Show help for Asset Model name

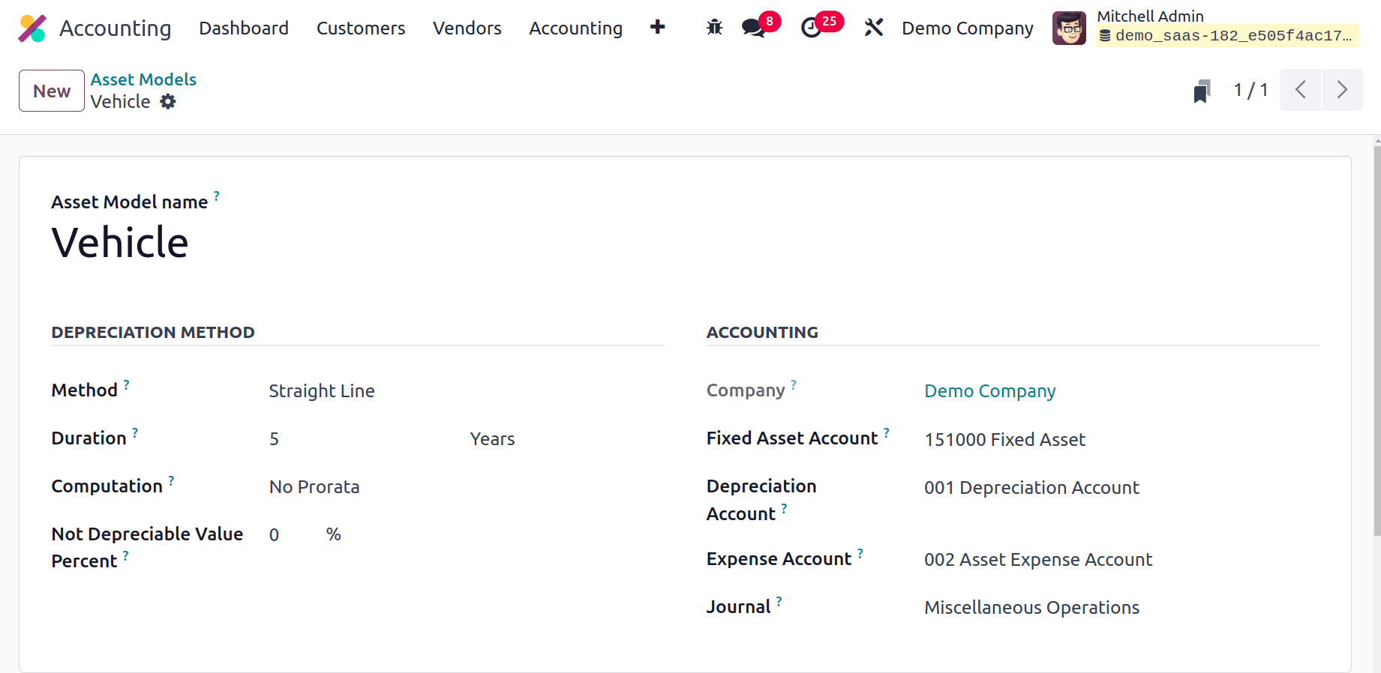tap(217, 196)
